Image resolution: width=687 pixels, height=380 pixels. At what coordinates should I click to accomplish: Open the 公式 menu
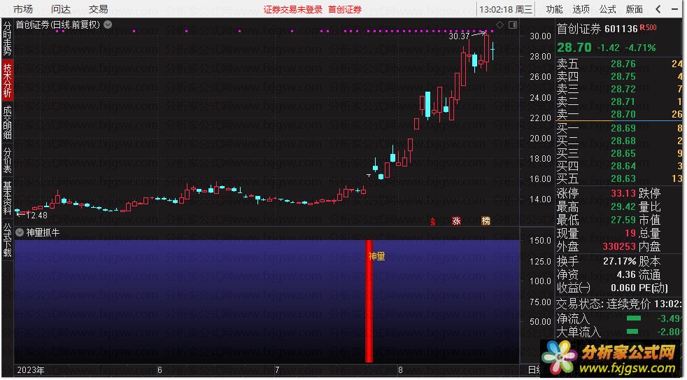tap(608, 9)
